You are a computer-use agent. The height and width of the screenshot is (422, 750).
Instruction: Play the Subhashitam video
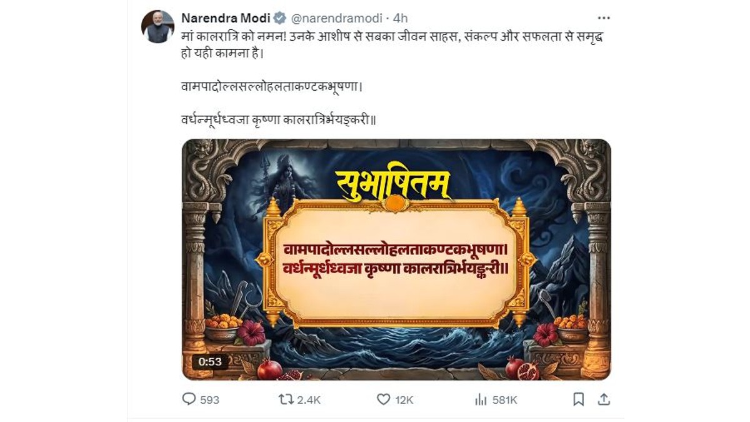click(x=396, y=259)
